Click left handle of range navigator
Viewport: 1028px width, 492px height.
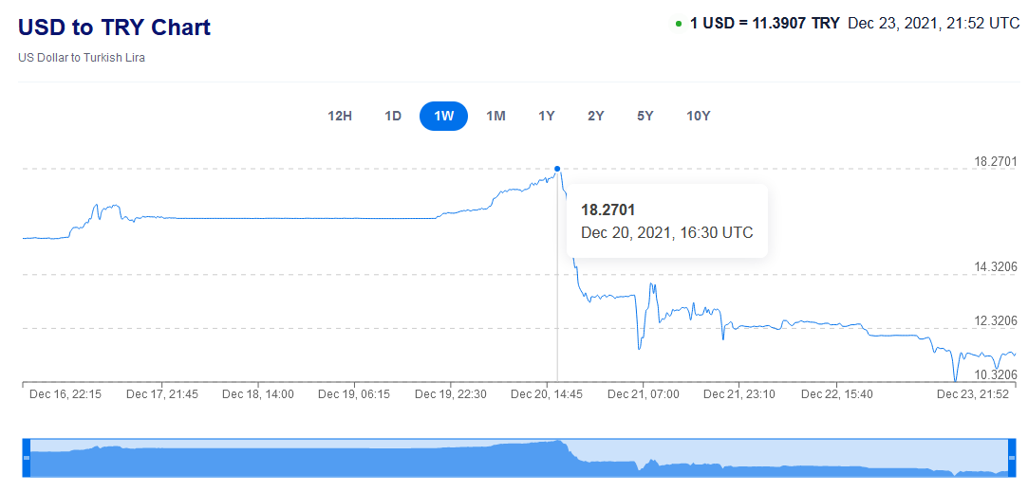click(x=27, y=458)
